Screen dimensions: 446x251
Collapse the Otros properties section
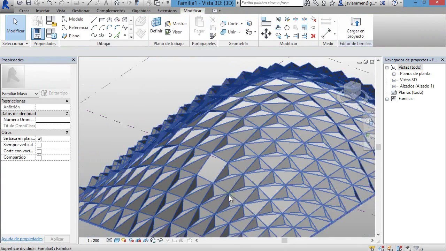[67, 132]
